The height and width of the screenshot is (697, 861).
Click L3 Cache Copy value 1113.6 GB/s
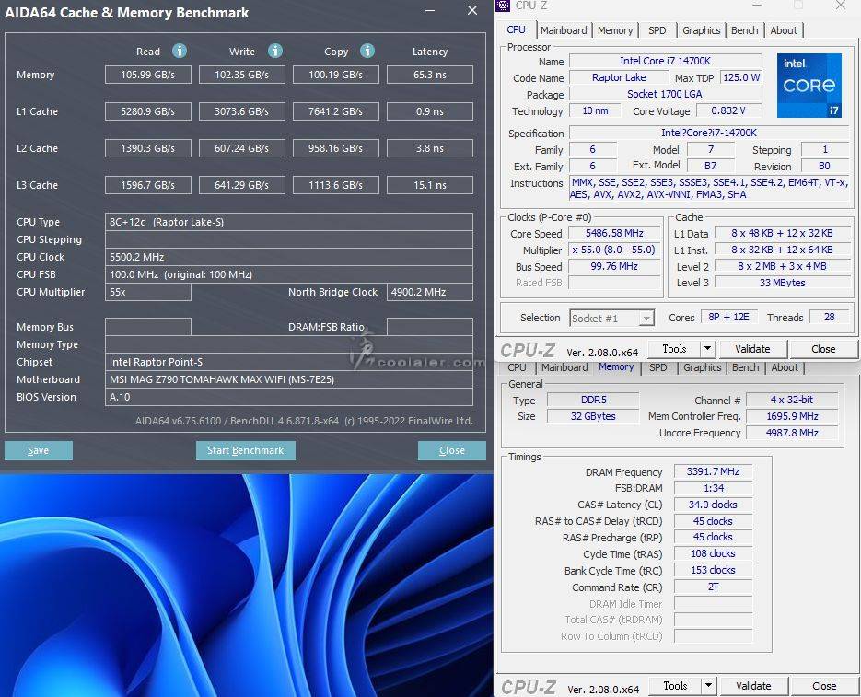[x=335, y=185]
